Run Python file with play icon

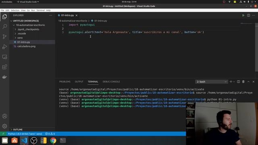click(243, 15)
